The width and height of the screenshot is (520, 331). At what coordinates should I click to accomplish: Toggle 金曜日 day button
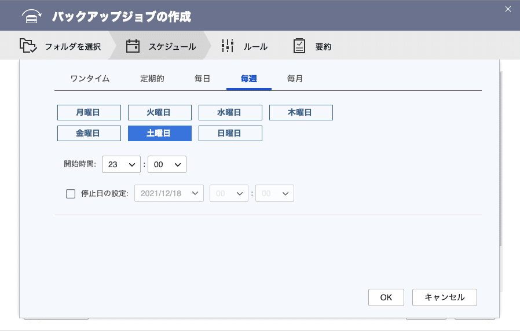click(89, 133)
